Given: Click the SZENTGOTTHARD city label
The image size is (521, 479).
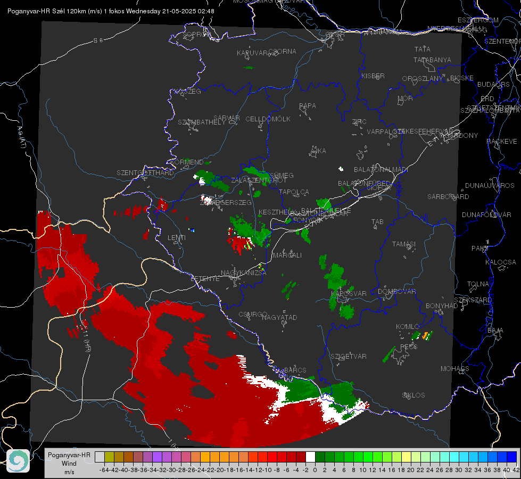Looking at the screenshot, I should point(145,173).
